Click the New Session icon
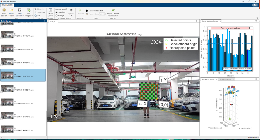 pyautogui.click(x=4, y=10)
